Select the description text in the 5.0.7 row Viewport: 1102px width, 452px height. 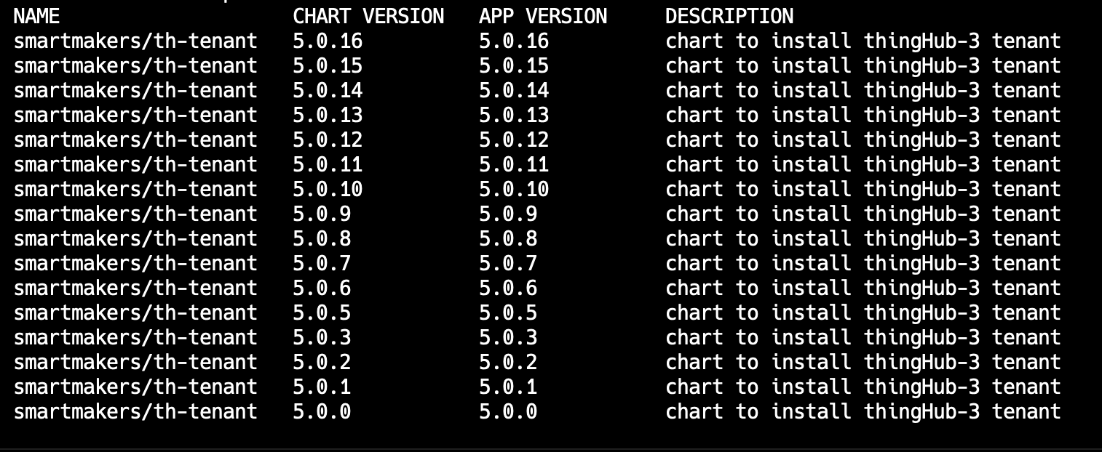coord(863,264)
